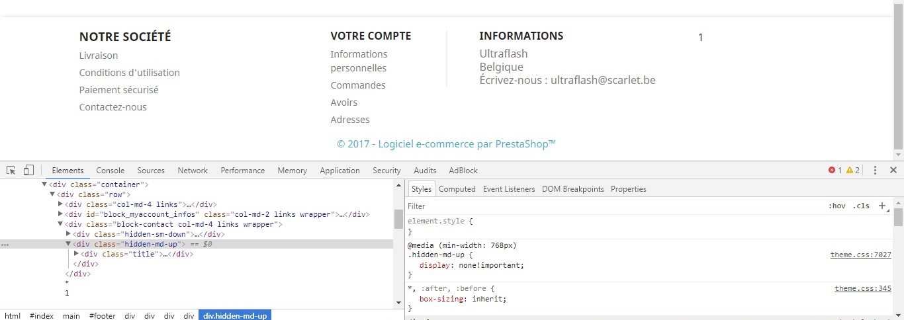Screen dimensions: 904x320
Task: Open the Conditions d'utilisation footer link
Action: coord(130,73)
